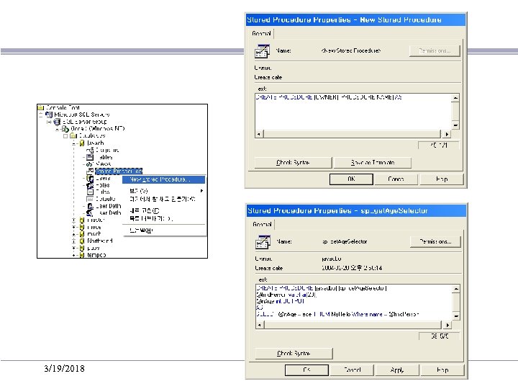Click the javadb database icon
Image resolution: width=518 pixels, height=389 pixels.
click(x=82, y=143)
